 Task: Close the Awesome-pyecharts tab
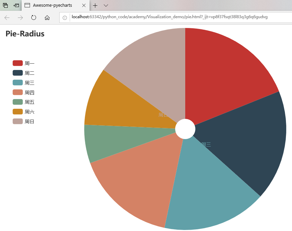(x=84, y=5)
